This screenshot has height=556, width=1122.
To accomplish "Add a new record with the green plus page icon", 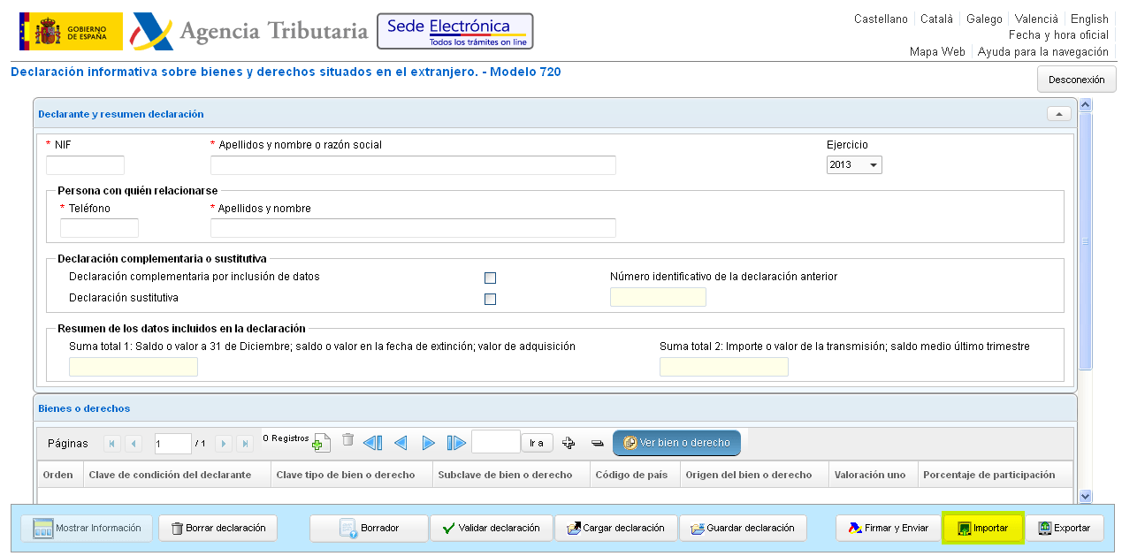I will tap(322, 442).
